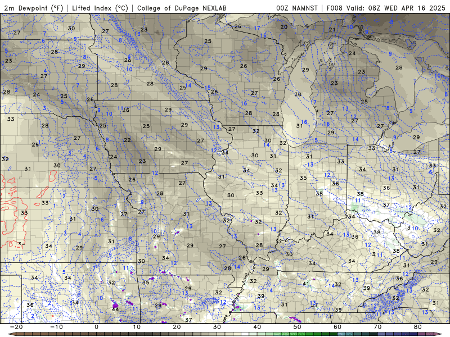Click the dewpoint value 22 on the map

[x=127, y=140]
